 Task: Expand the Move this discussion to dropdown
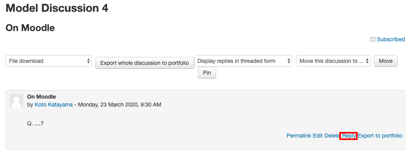point(333,61)
